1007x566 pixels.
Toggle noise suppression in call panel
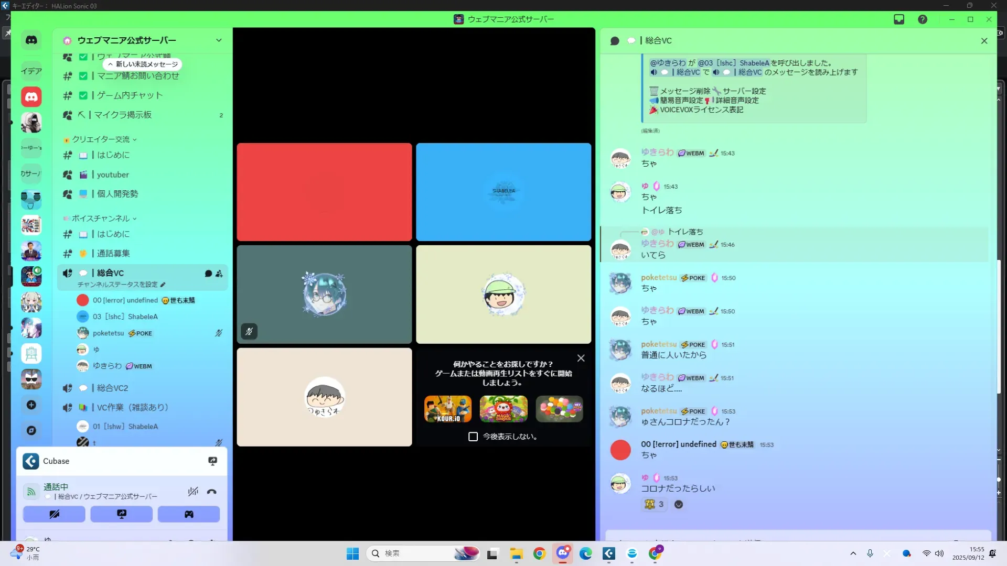click(x=193, y=492)
